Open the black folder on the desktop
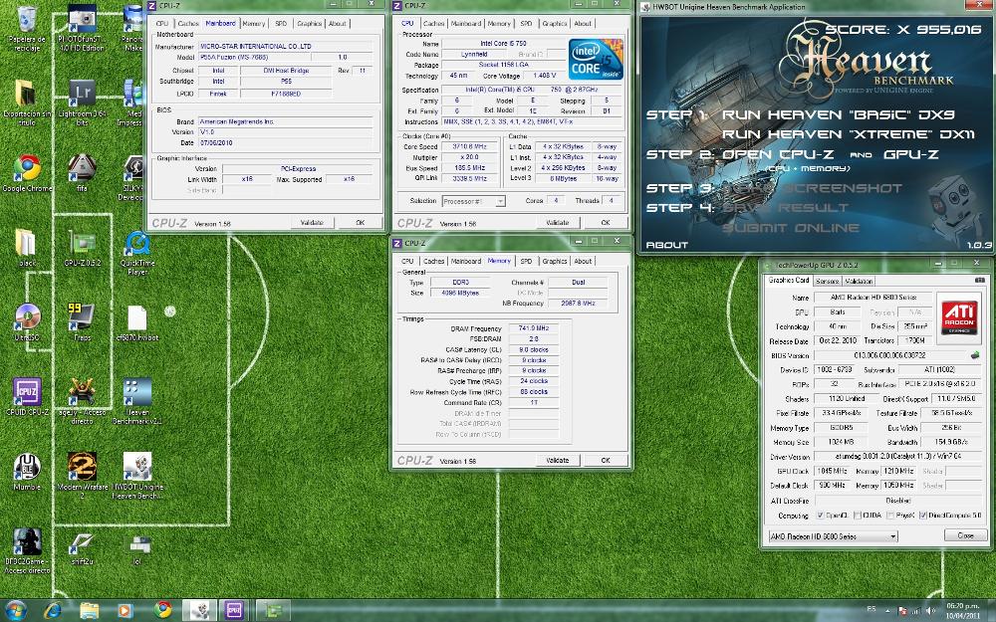Image resolution: width=996 pixels, height=622 pixels. pos(27,248)
